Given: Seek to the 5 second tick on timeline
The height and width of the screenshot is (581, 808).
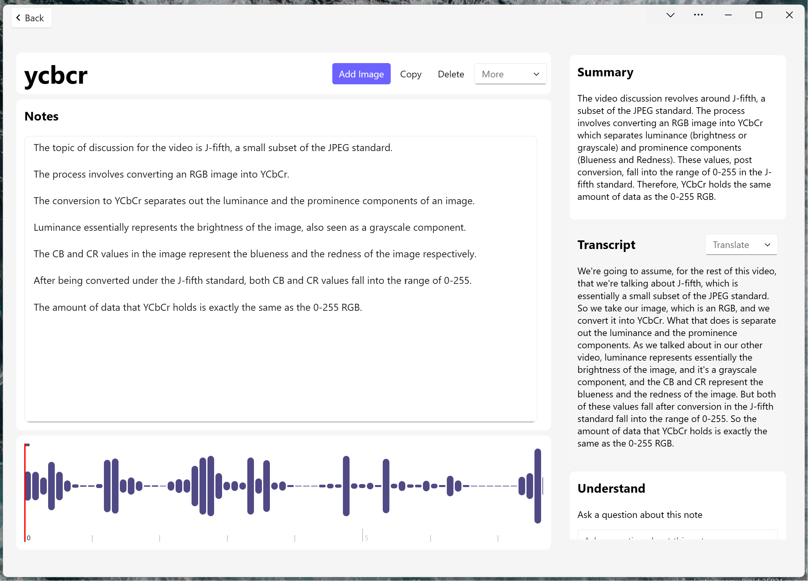Looking at the screenshot, I should coord(363,536).
